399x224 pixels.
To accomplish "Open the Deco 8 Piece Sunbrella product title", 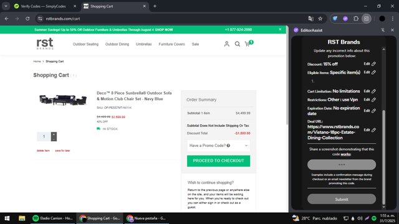I will point(134,96).
